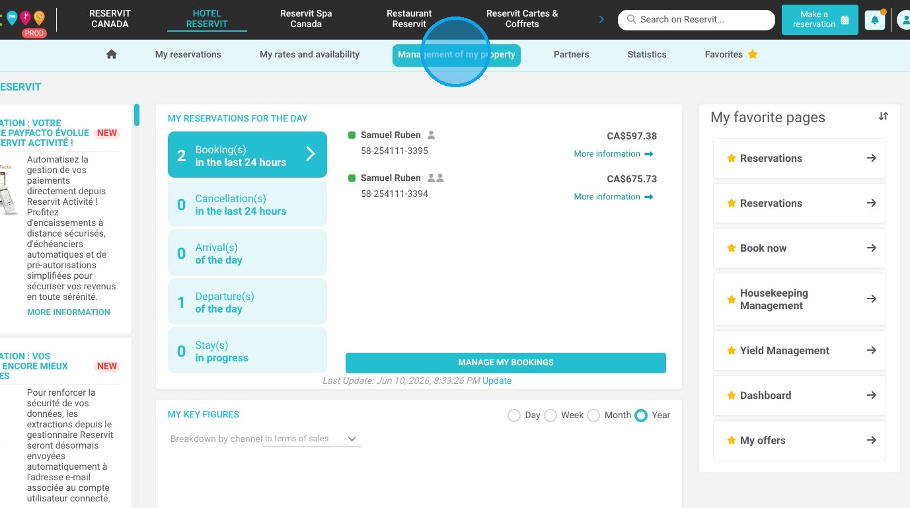Click green status dot for booking 3395
The width and height of the screenshot is (910, 508).
(352, 135)
